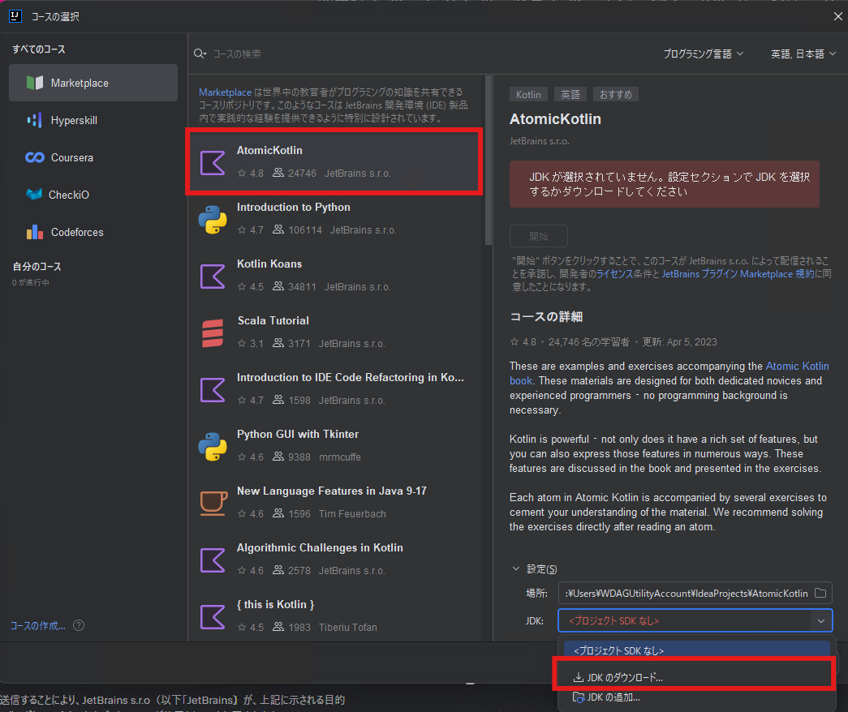Click the search magnifier icon
The height and width of the screenshot is (712, 848).
click(x=200, y=54)
